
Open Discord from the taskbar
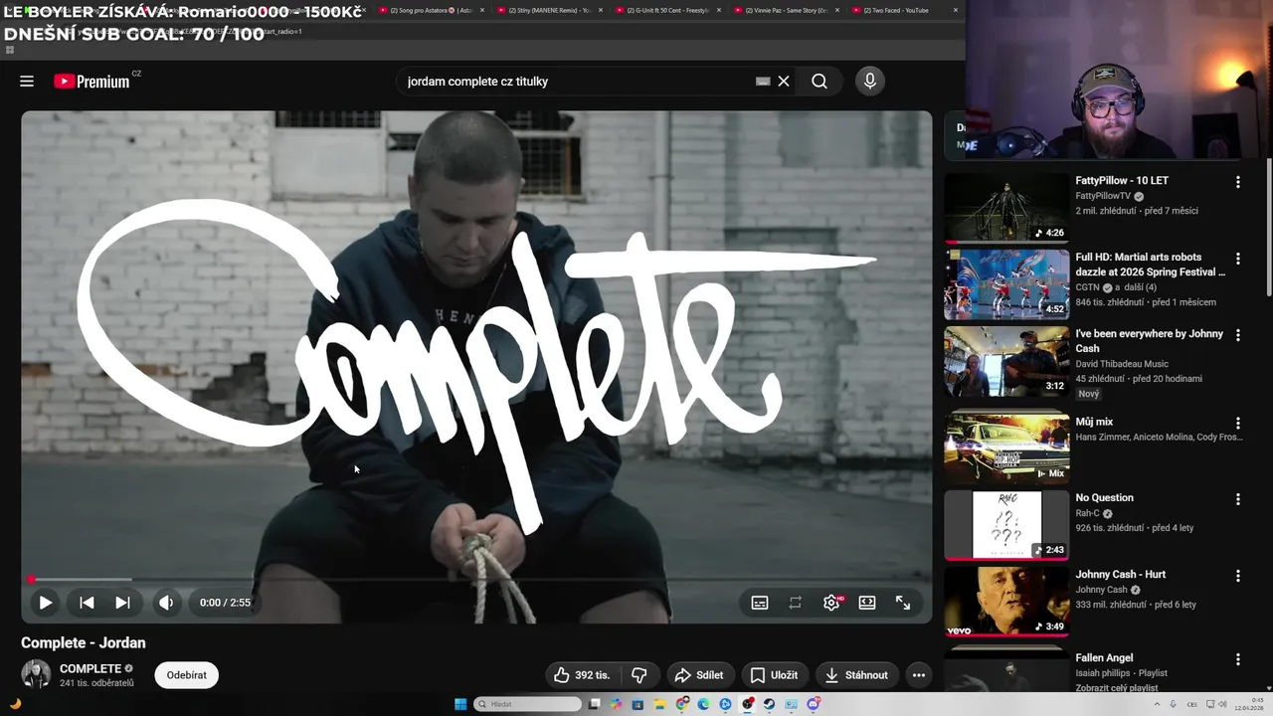coord(813,704)
